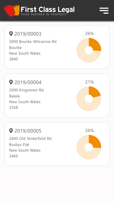Select the 2000 Kingstown Rd address

(26, 90)
